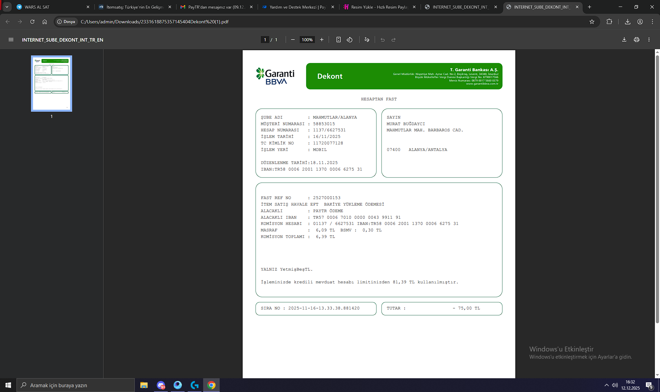Print the PDF document
The width and height of the screenshot is (660, 392).
coord(637,40)
